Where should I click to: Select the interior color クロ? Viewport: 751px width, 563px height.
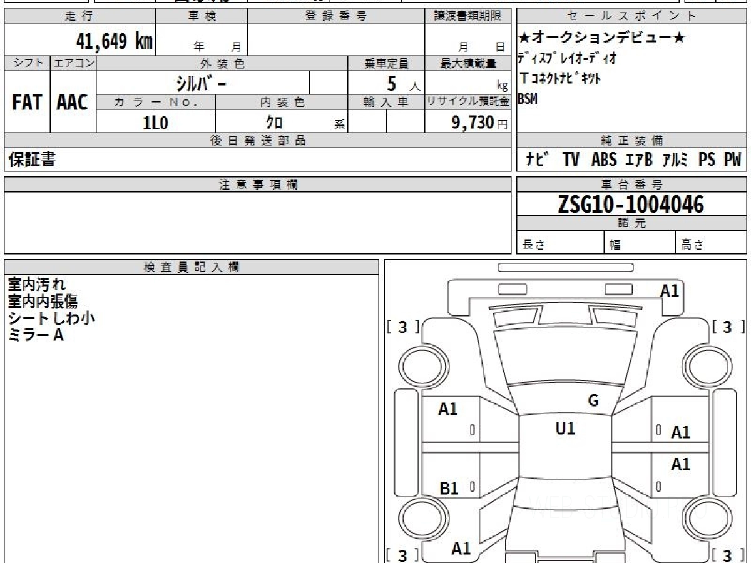(274, 123)
